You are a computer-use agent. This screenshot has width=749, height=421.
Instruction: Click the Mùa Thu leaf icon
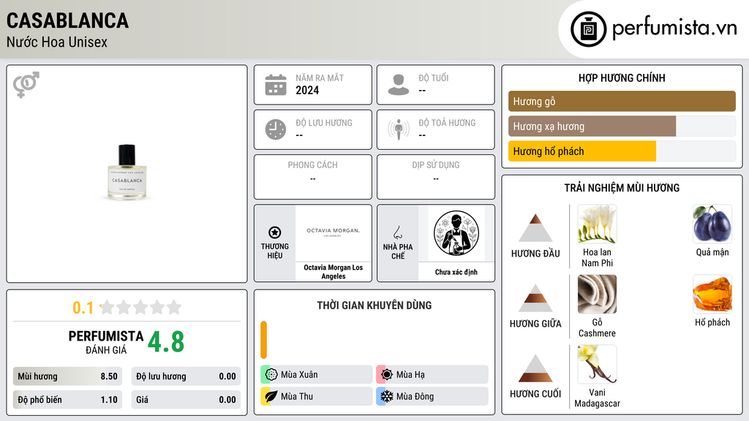click(x=271, y=396)
